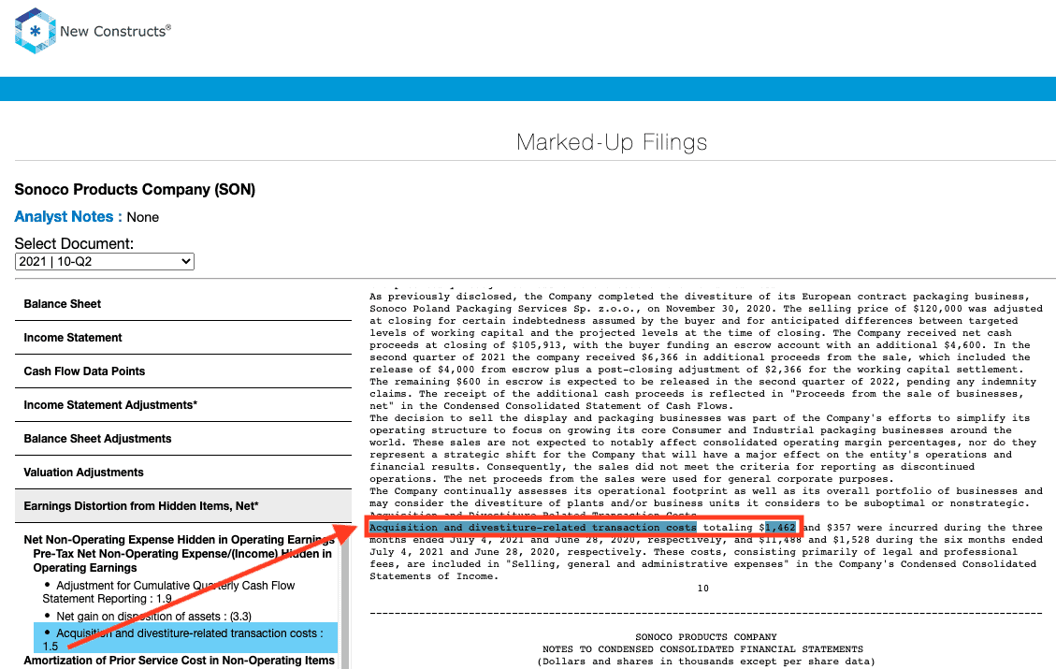1056x669 pixels.
Task: Open the Cash Flow Data Points section
Action: tap(183, 371)
